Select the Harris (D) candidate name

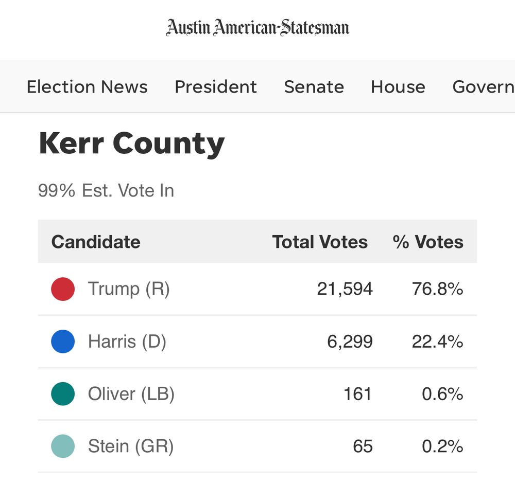click(127, 342)
